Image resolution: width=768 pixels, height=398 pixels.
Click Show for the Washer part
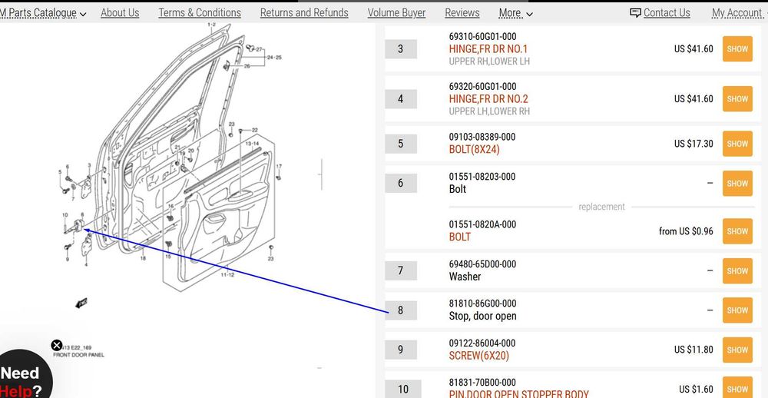tap(737, 271)
